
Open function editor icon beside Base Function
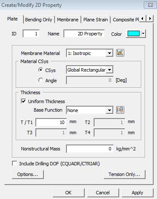click(x=120, y=110)
